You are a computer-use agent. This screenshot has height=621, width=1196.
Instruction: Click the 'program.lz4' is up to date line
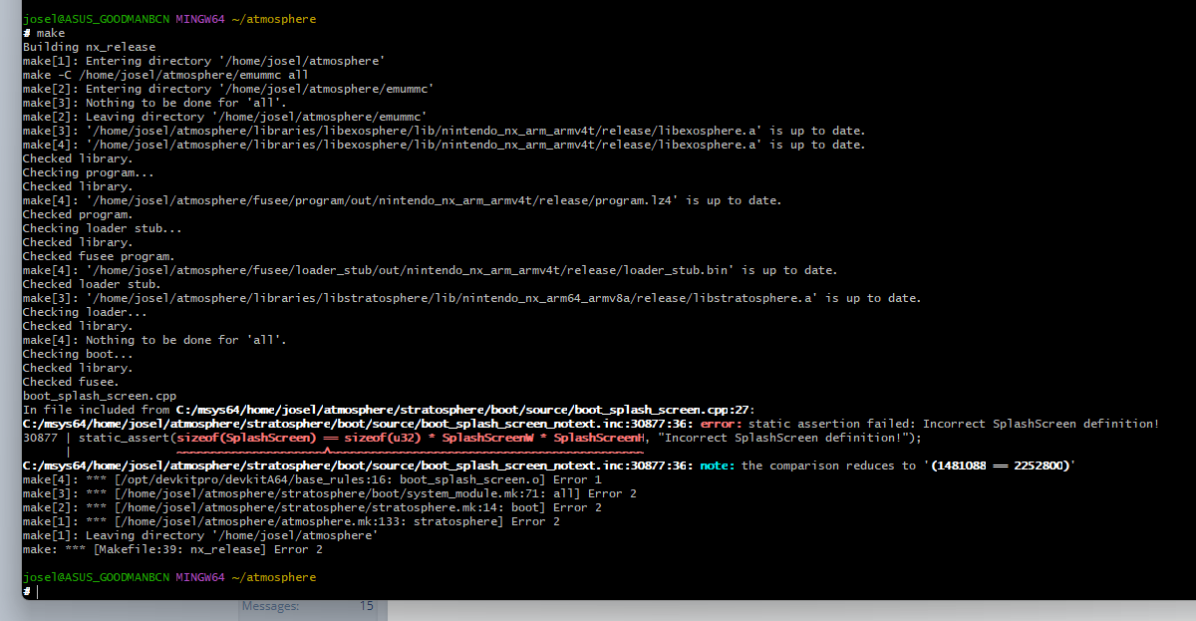(402, 200)
